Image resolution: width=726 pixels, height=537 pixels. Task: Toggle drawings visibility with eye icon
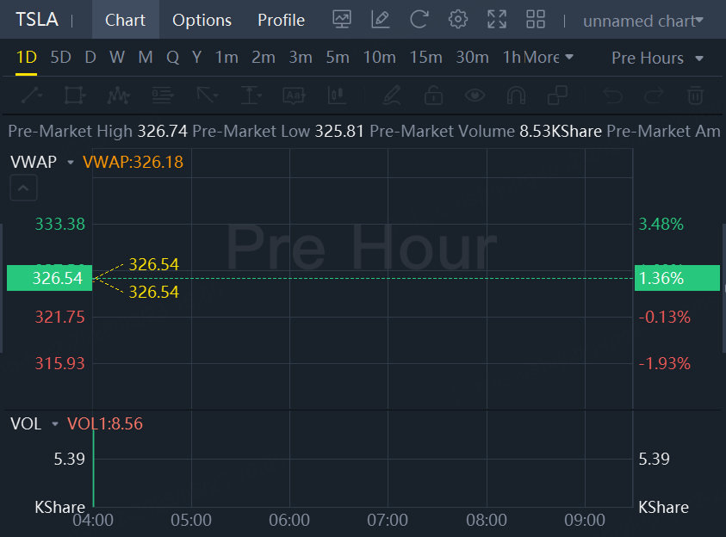tap(474, 95)
